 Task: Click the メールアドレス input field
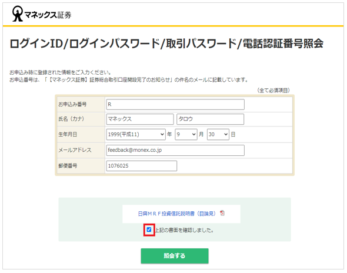click(x=175, y=150)
